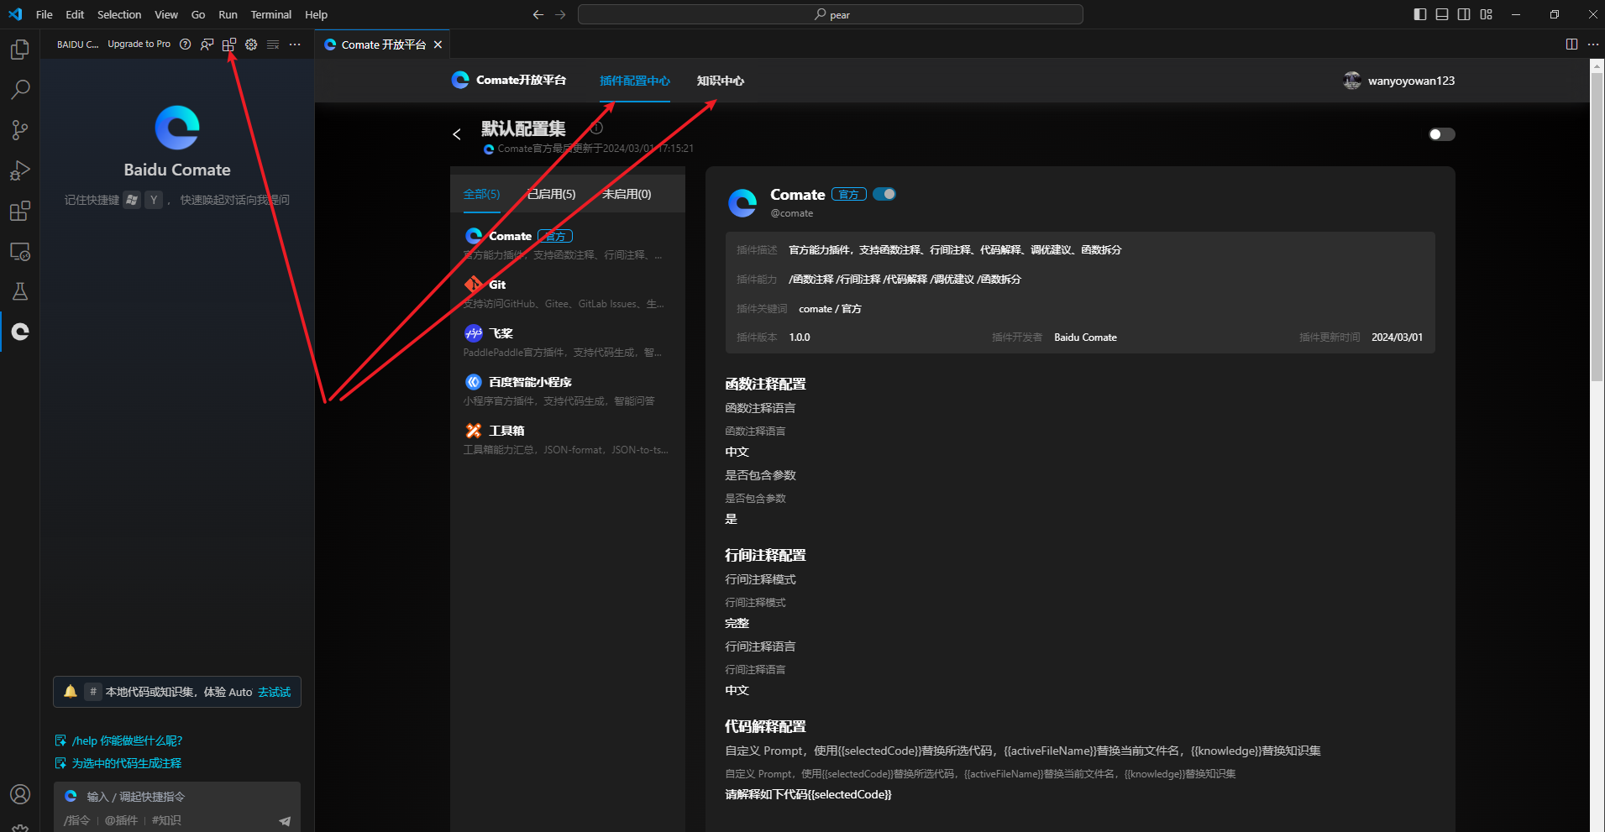Click the help question mark icon in Comate panel
The image size is (1605, 832).
point(186,44)
